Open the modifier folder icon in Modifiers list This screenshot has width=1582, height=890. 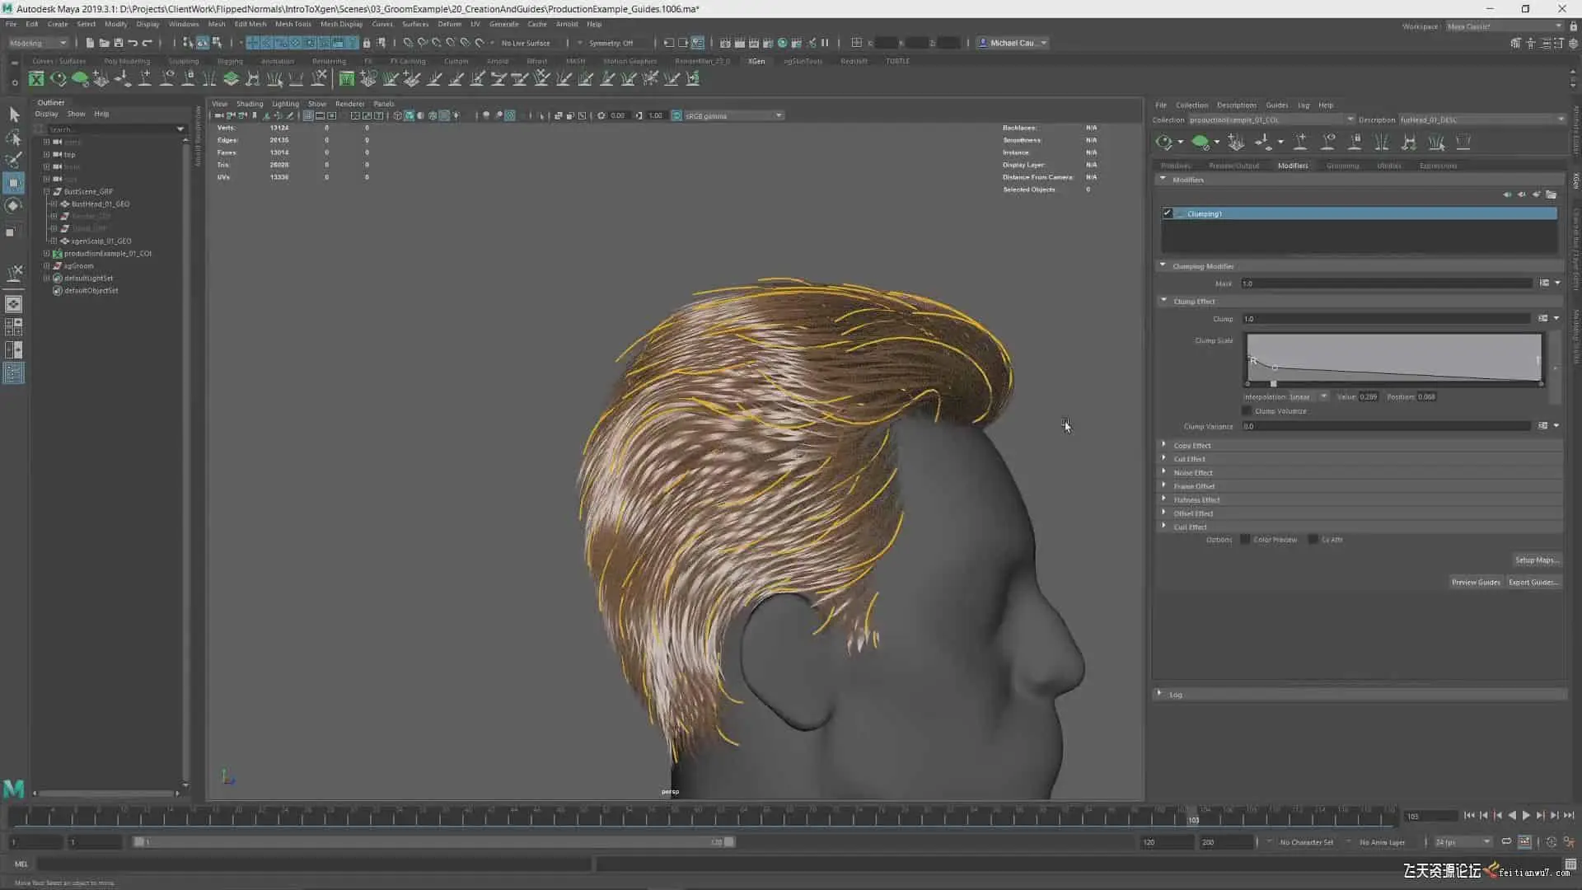coord(1551,195)
